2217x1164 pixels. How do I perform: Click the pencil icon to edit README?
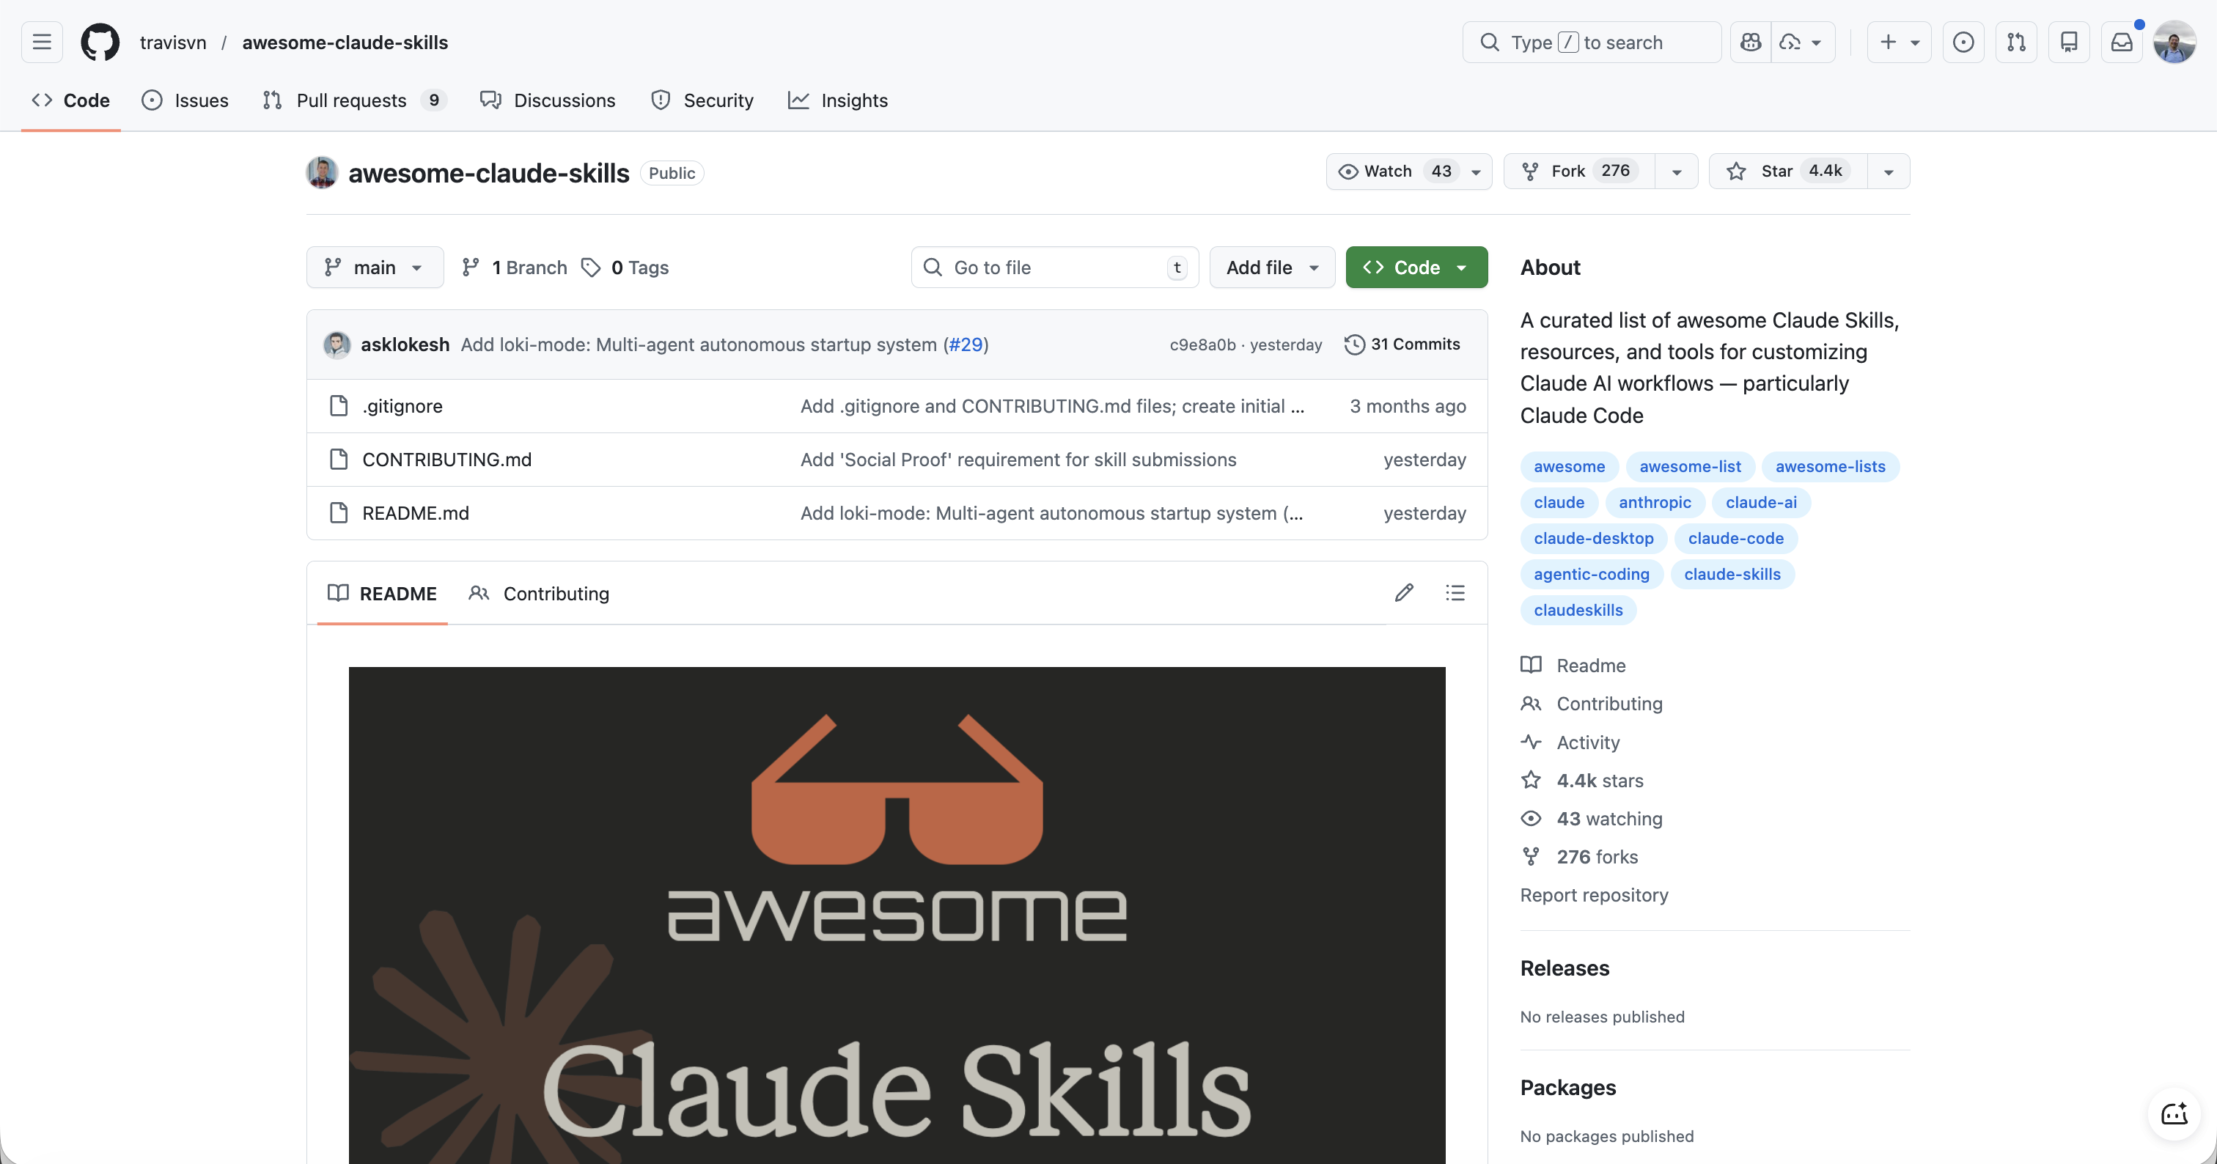[x=1404, y=593]
